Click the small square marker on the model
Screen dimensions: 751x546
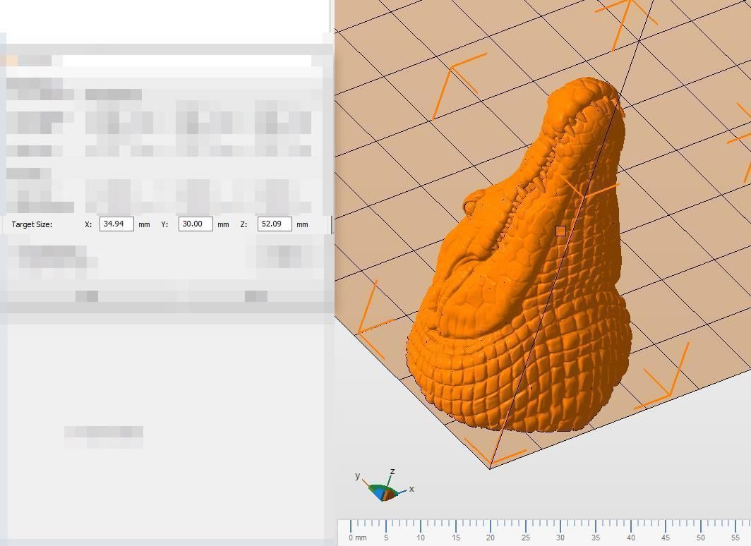560,231
